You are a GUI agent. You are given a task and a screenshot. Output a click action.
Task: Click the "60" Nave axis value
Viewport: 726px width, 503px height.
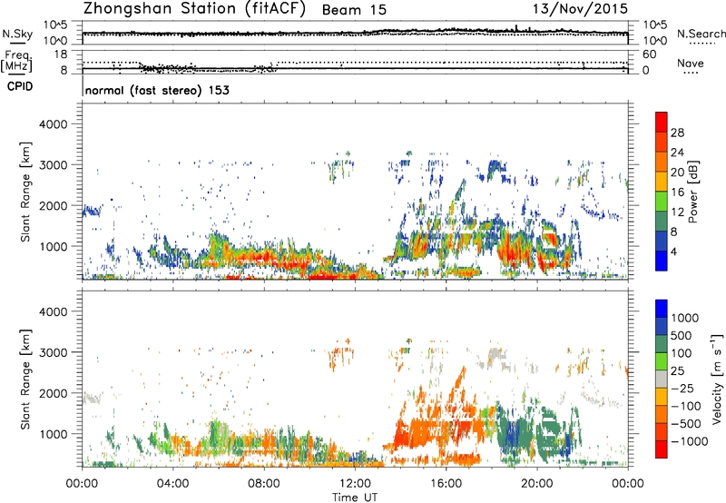point(650,54)
